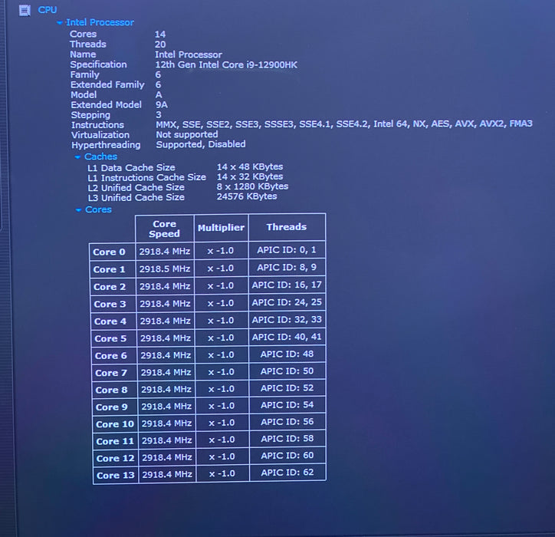Click the Instructions list starting with MMX
Image resolution: width=555 pixels, height=537 pixels.
(344, 124)
